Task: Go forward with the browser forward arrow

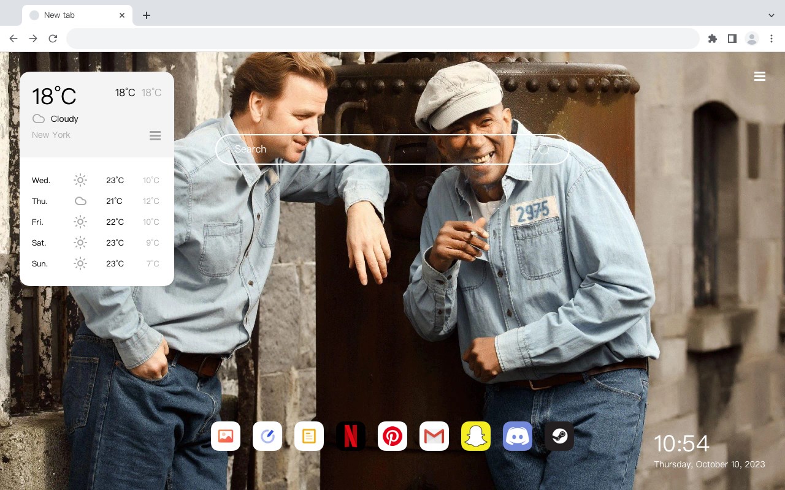Action: [x=33, y=39]
